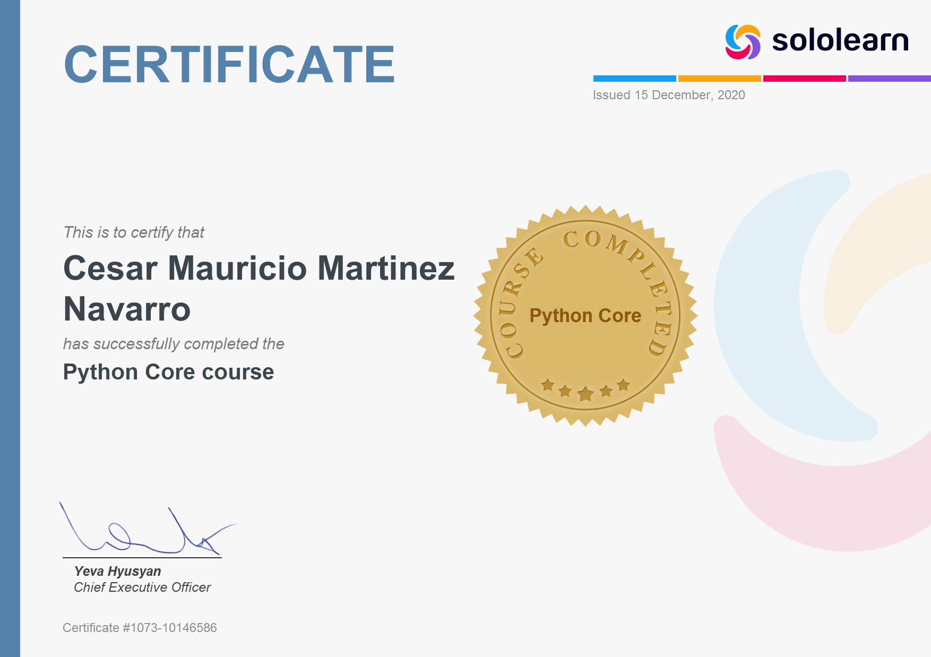Click the signer name 'Yeva Hyusyan'
The height and width of the screenshot is (657, 931).
click(x=117, y=571)
